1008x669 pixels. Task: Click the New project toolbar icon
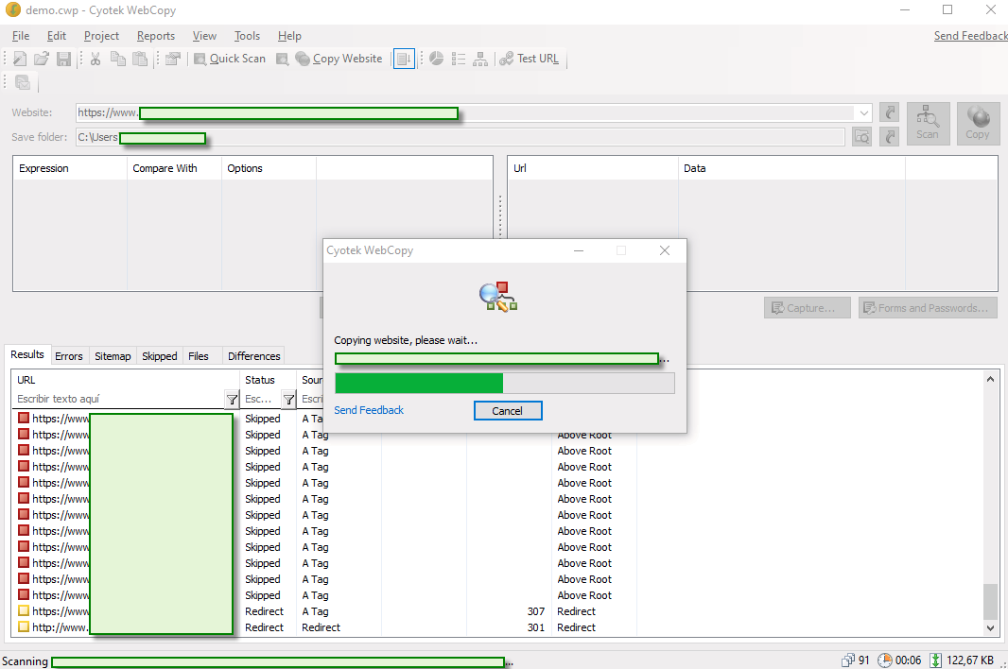[20, 60]
